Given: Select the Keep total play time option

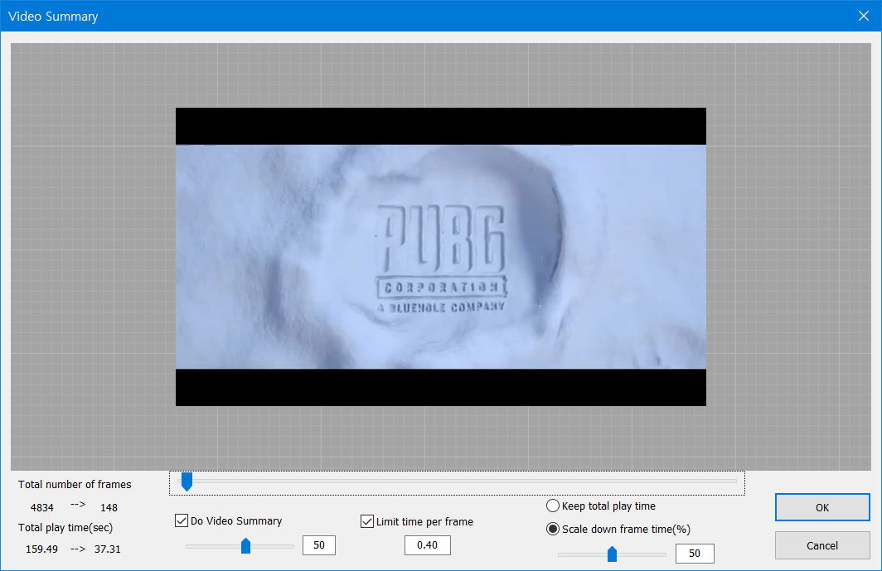Looking at the screenshot, I should tap(553, 506).
